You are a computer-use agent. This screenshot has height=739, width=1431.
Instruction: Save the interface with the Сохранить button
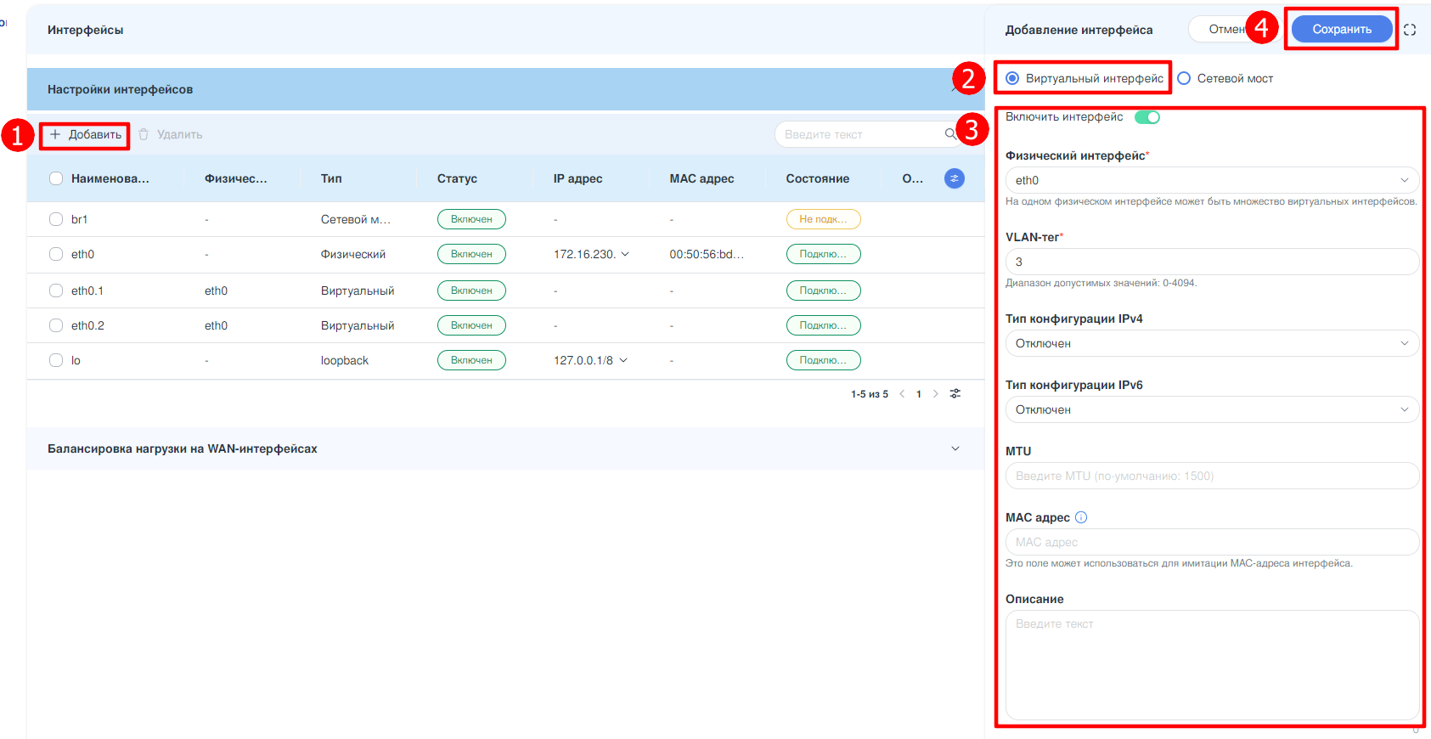click(x=1342, y=29)
